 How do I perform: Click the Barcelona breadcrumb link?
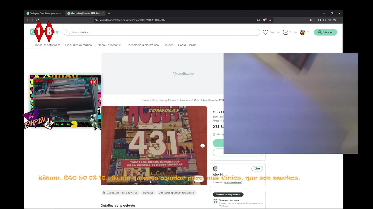pos(185,100)
